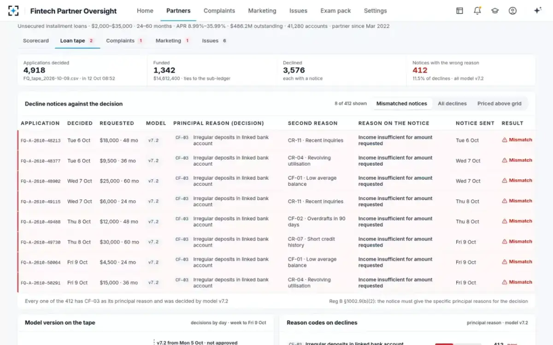Image resolution: width=553 pixels, height=345 pixels.
Task: Sort by the MODEL column header
Action: coord(156,123)
